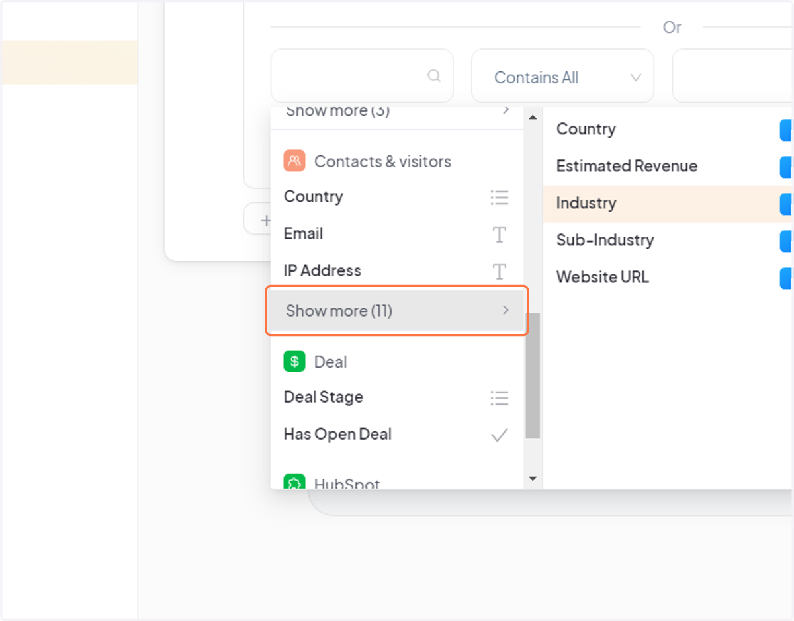
Task: Click the list-type icon beside Deal Stage
Action: click(500, 397)
